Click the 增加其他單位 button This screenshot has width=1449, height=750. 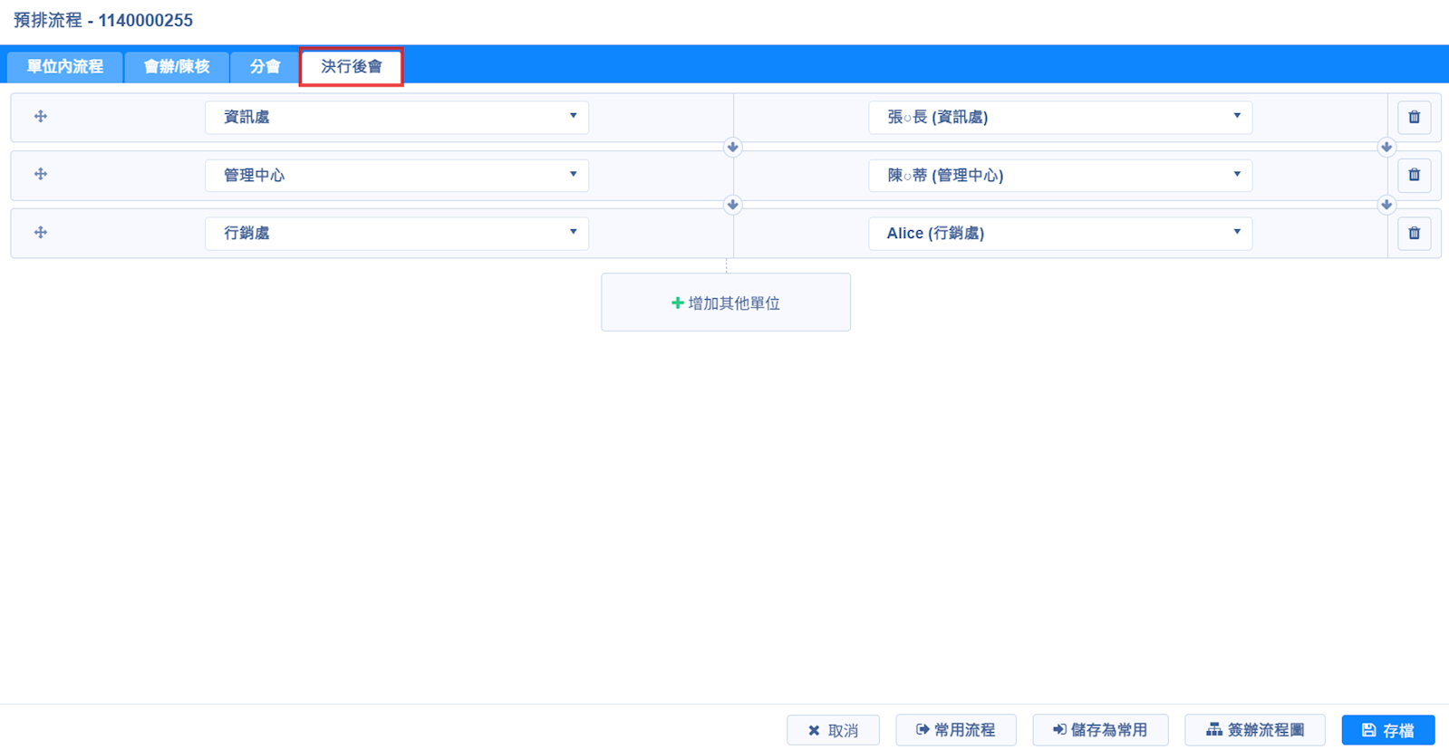click(725, 303)
